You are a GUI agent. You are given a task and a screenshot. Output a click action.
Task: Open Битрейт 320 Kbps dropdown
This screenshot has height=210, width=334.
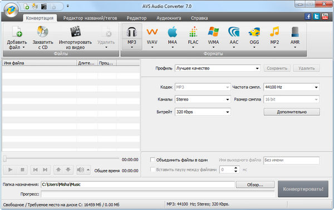click(x=203, y=112)
